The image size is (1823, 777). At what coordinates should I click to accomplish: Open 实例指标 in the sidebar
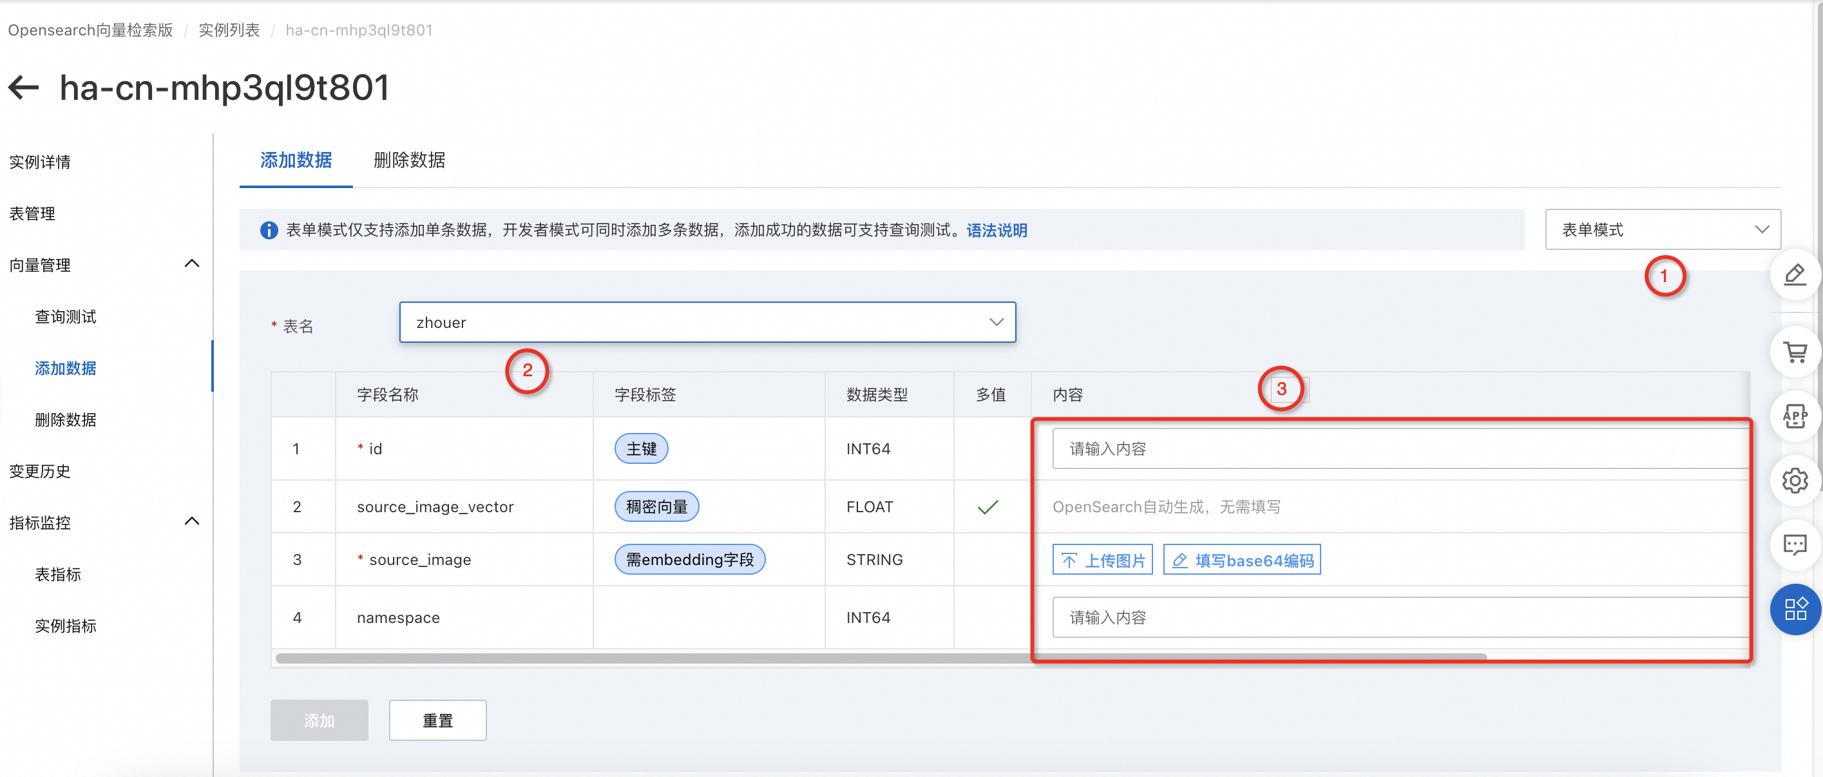[65, 626]
